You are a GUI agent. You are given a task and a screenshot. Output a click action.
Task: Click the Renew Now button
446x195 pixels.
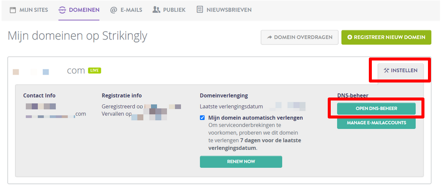pos(241,161)
